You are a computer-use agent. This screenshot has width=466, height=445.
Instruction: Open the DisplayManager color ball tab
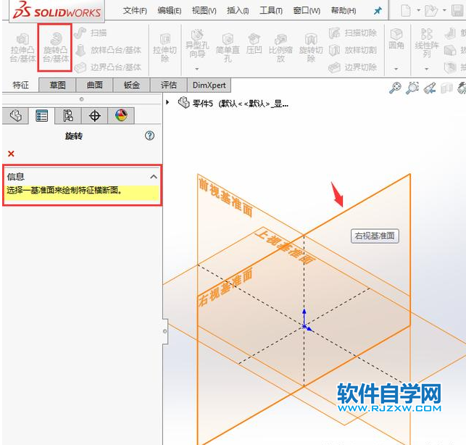click(121, 116)
